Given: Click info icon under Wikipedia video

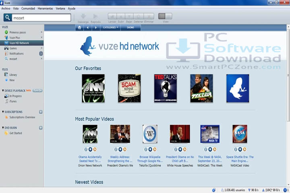Looking at the screenshot, I should pyautogui.click(x=146, y=149).
